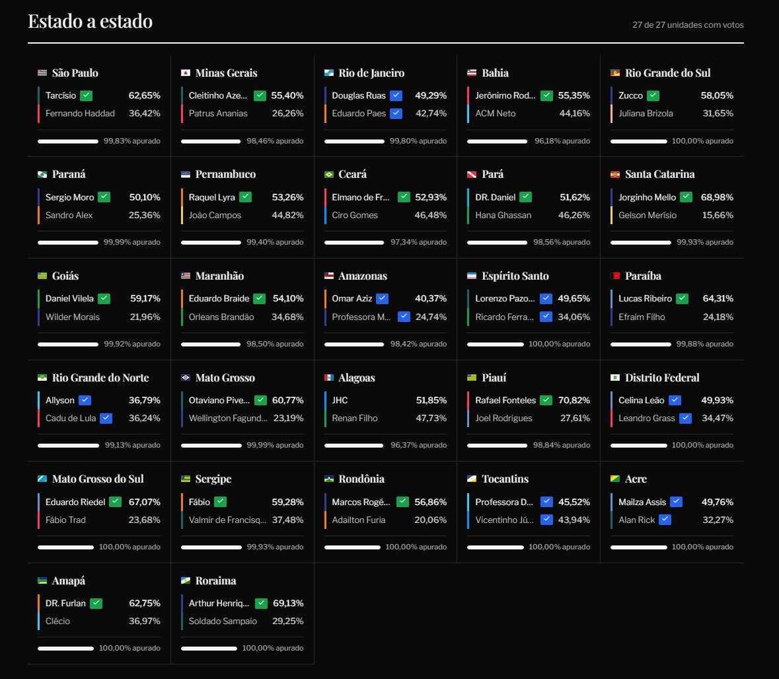Open the Minas Gerais state heading

pos(226,73)
